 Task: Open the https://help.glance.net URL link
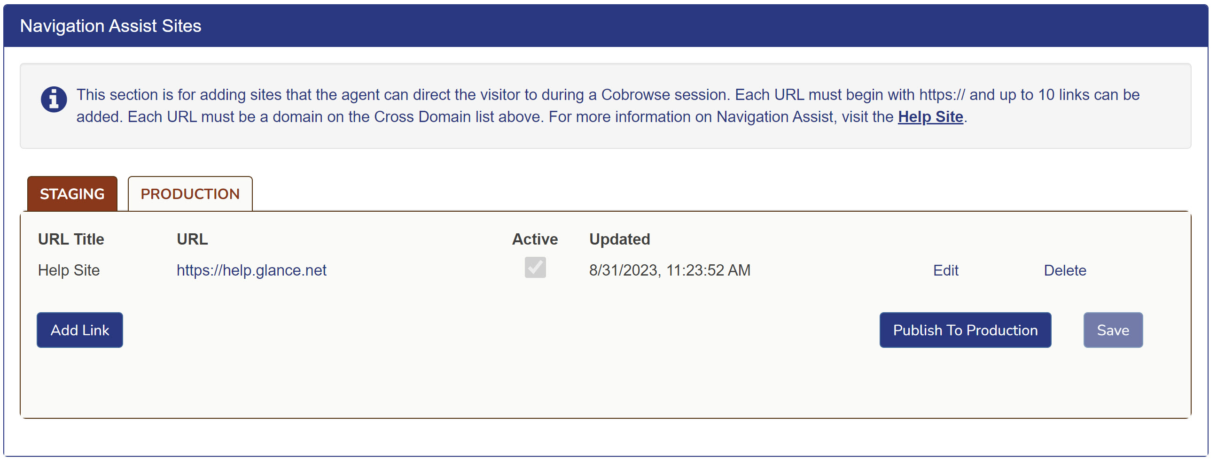[251, 270]
